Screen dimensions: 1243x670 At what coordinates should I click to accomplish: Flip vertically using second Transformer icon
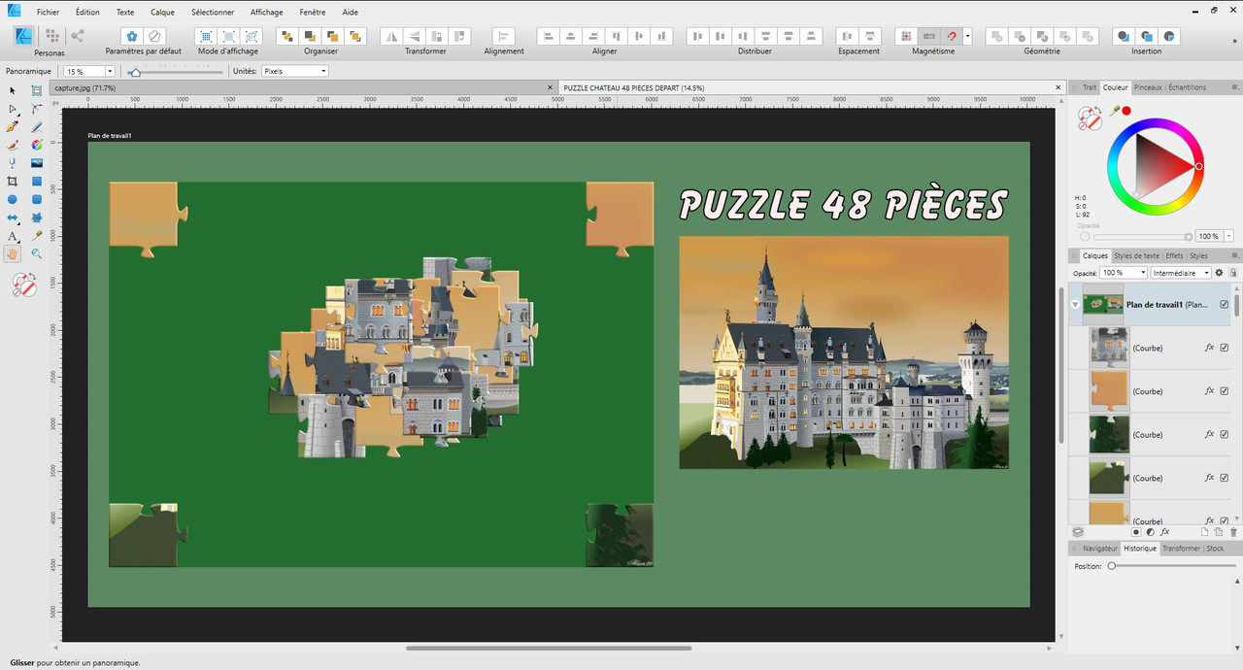(x=415, y=36)
